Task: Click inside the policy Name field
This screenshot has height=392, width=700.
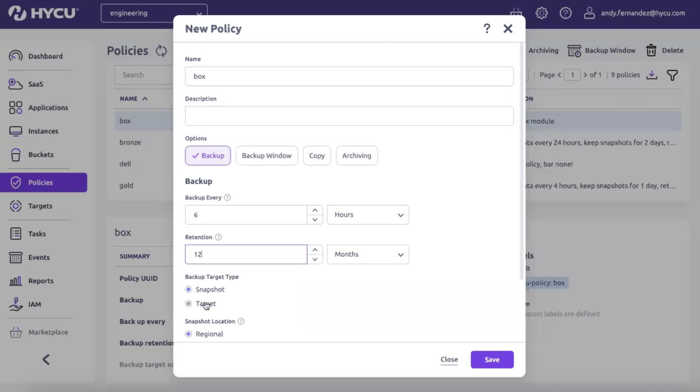Action: [x=349, y=76]
